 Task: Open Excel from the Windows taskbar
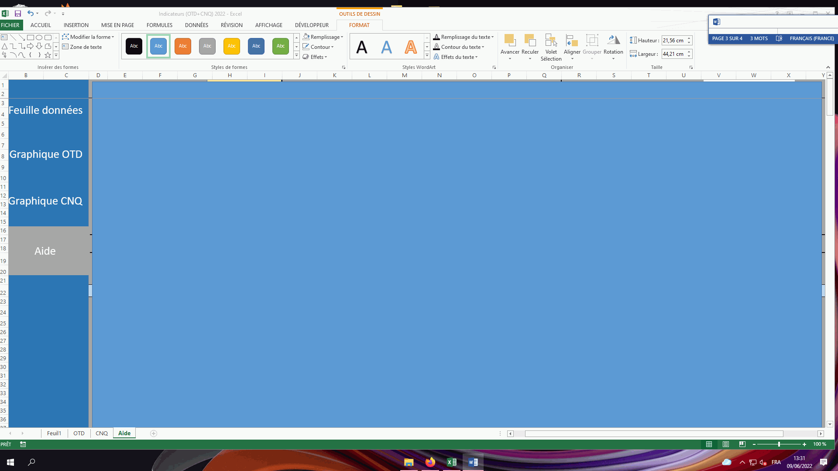pos(452,462)
